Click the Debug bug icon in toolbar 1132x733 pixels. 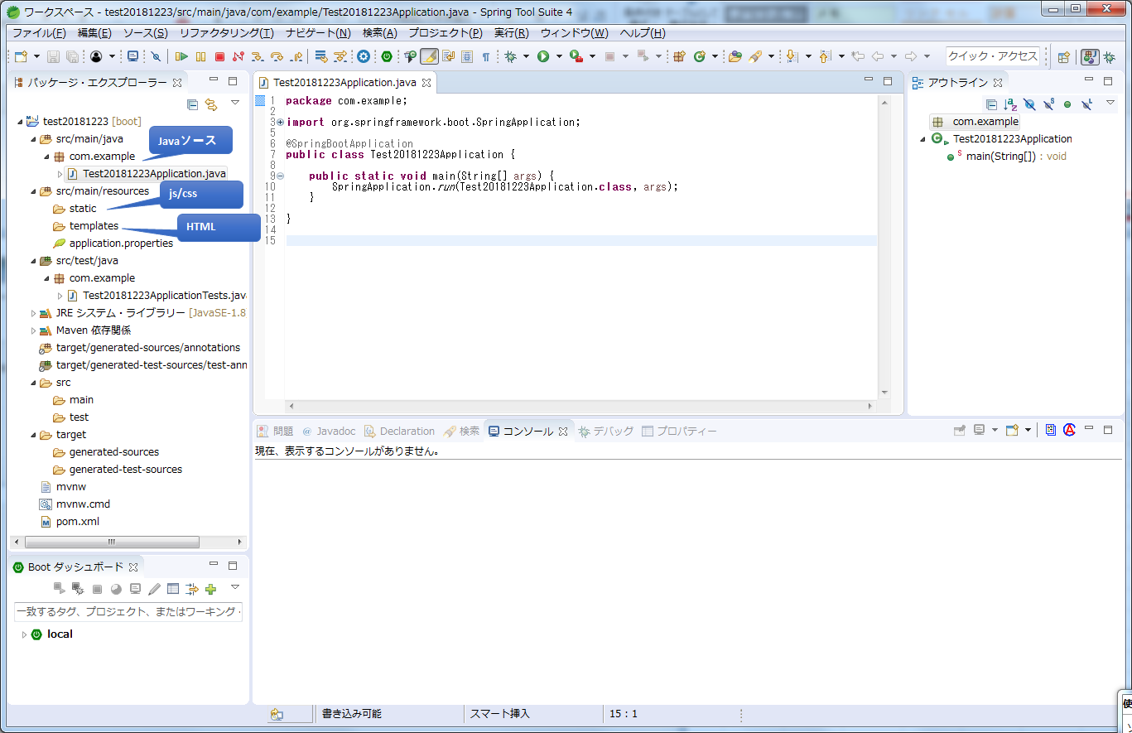pos(511,56)
